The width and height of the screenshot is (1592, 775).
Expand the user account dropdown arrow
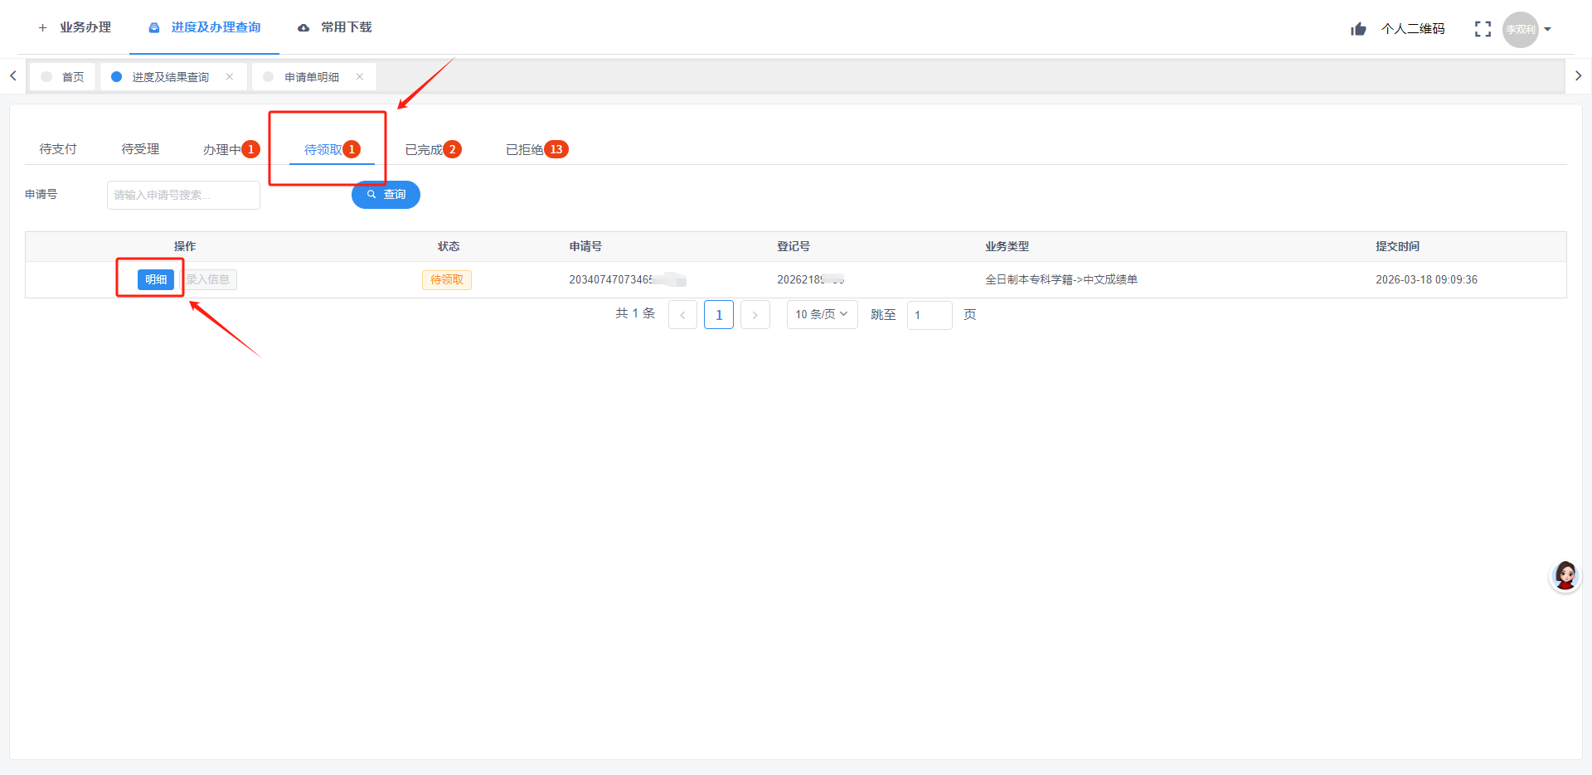click(1548, 29)
